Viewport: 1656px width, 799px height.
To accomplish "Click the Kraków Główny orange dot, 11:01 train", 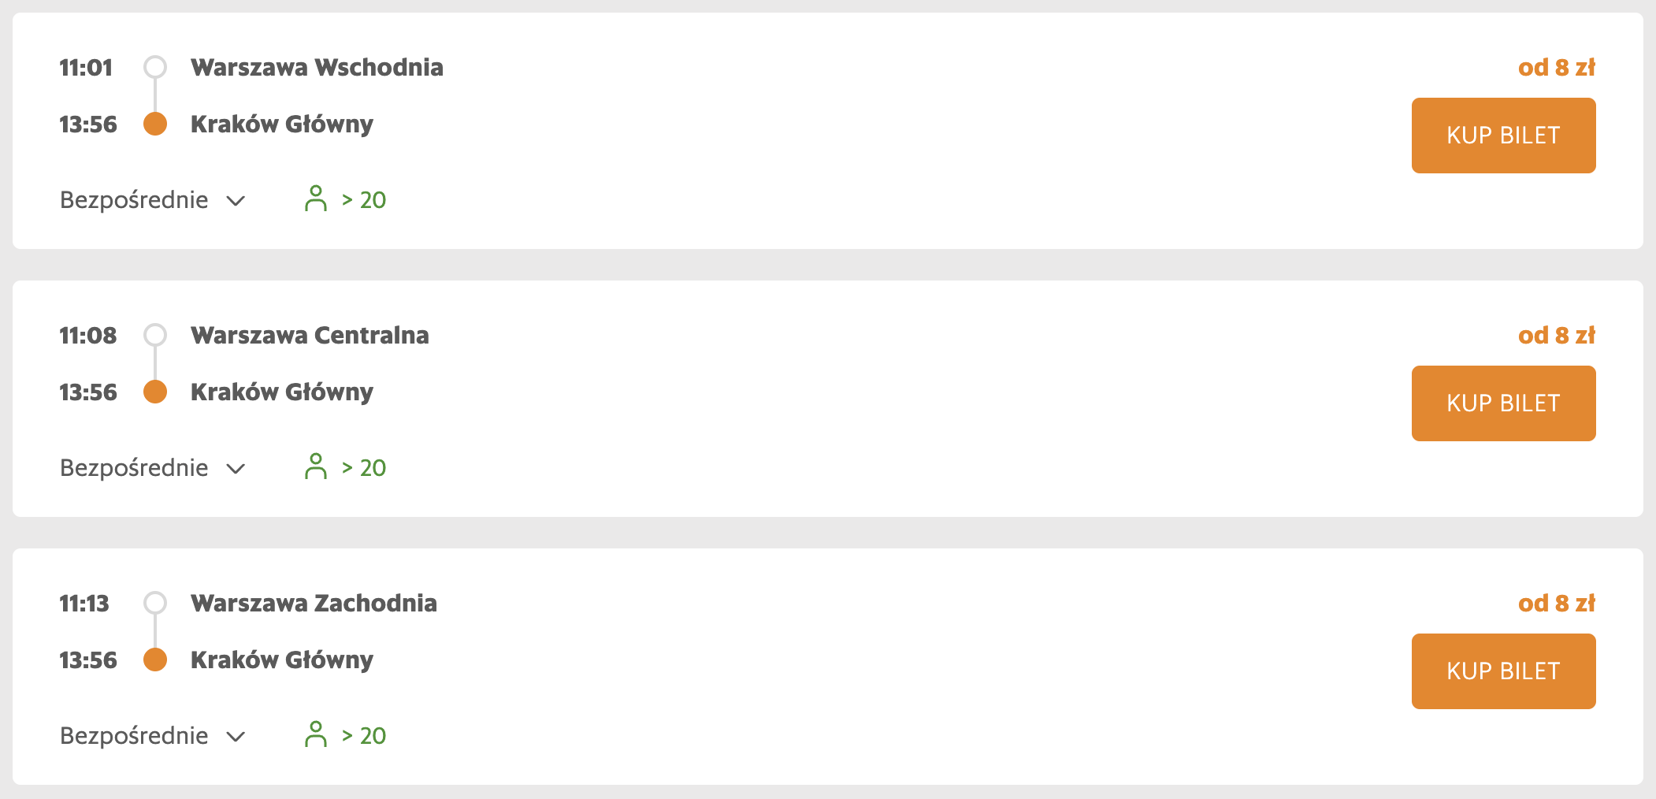I will 155,124.
